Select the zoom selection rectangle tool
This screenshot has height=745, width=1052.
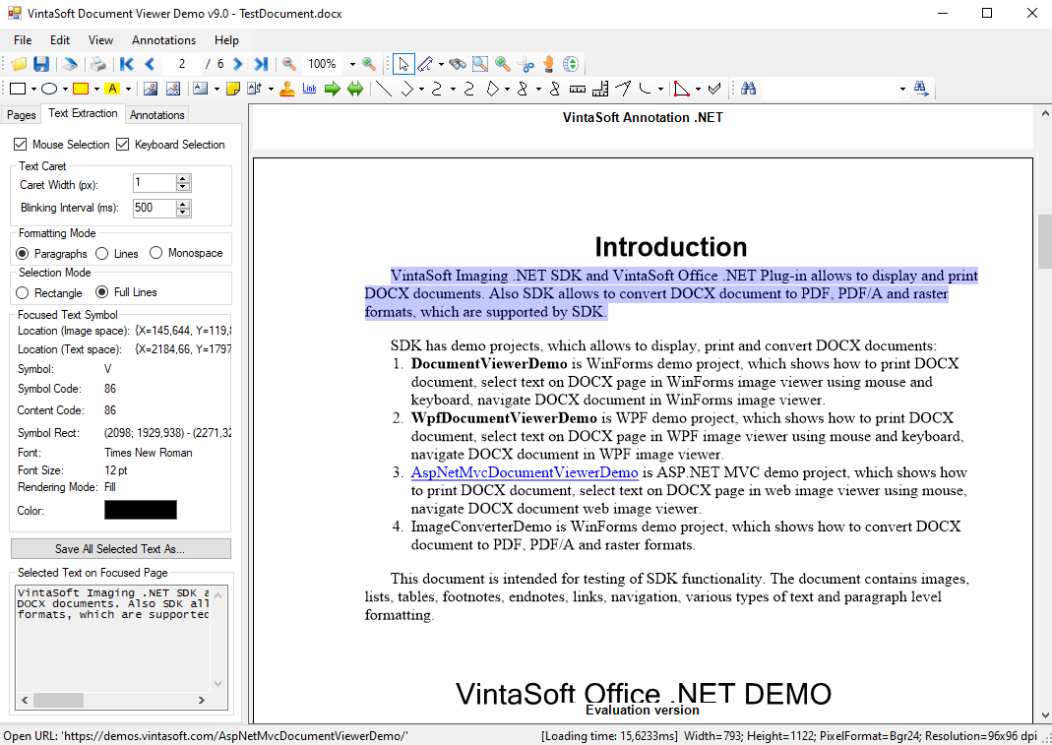480,64
